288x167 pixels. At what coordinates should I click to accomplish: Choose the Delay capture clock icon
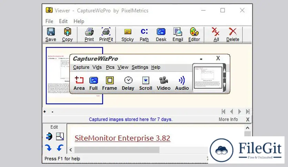tap(128, 83)
